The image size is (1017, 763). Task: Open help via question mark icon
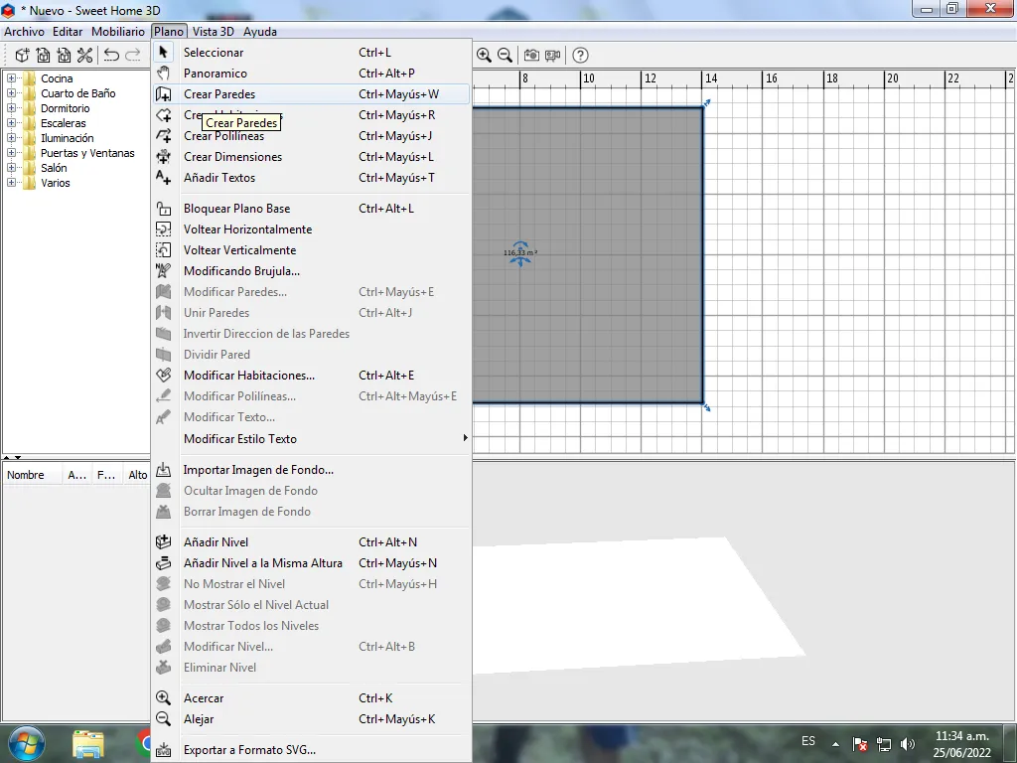(x=580, y=56)
